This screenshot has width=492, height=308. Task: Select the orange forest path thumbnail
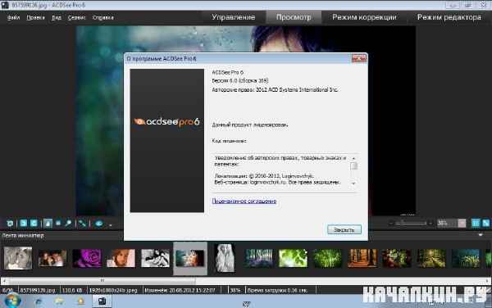click(362, 259)
